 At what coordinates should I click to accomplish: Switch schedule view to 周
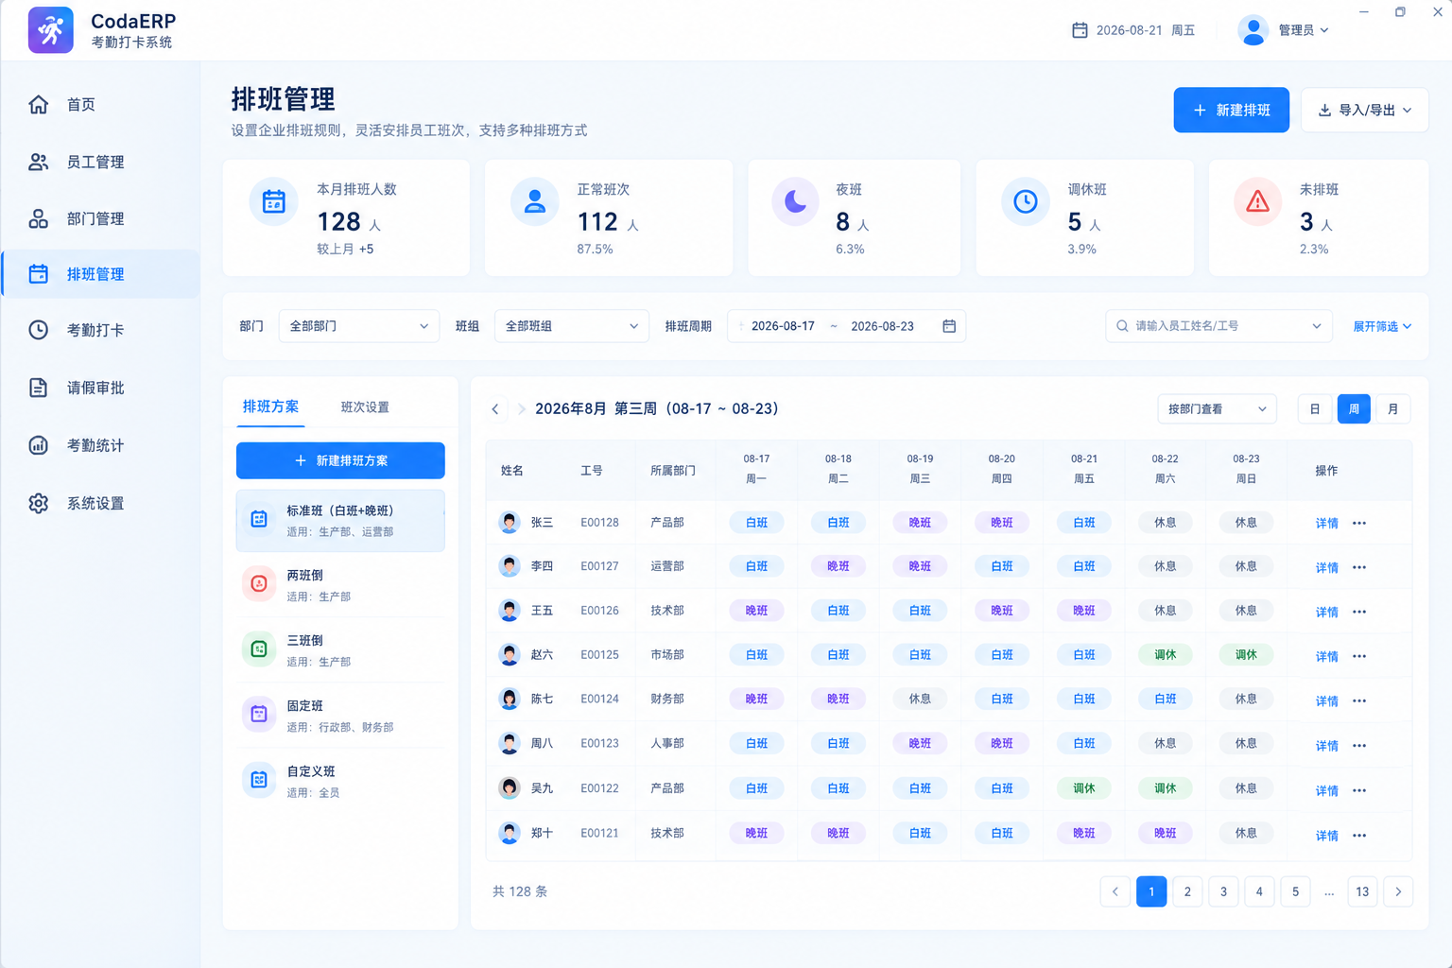click(x=1354, y=409)
